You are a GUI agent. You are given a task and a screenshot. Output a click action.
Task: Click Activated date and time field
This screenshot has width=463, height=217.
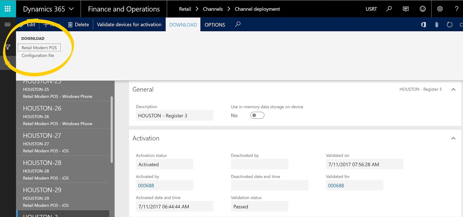click(x=174, y=206)
